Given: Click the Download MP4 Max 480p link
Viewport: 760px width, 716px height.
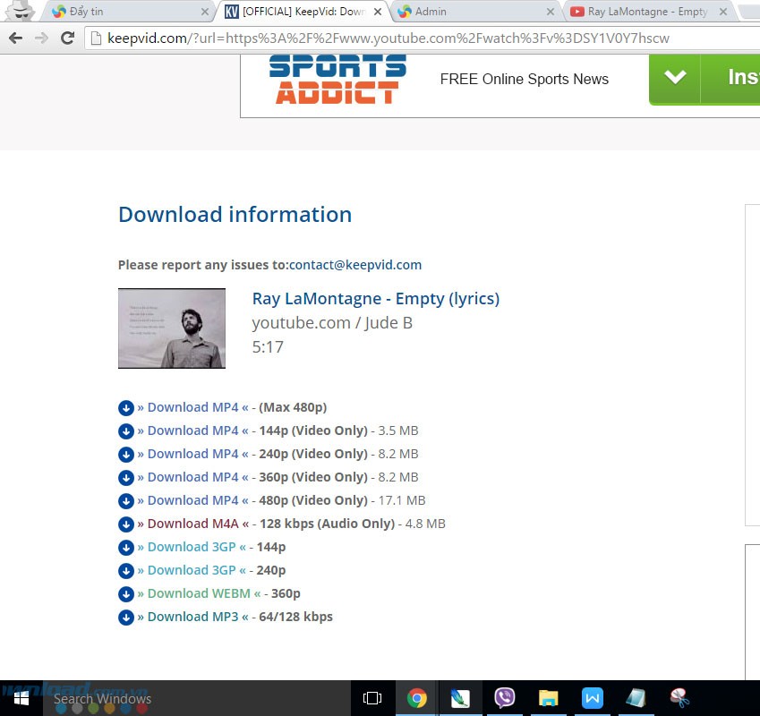Looking at the screenshot, I should point(192,407).
